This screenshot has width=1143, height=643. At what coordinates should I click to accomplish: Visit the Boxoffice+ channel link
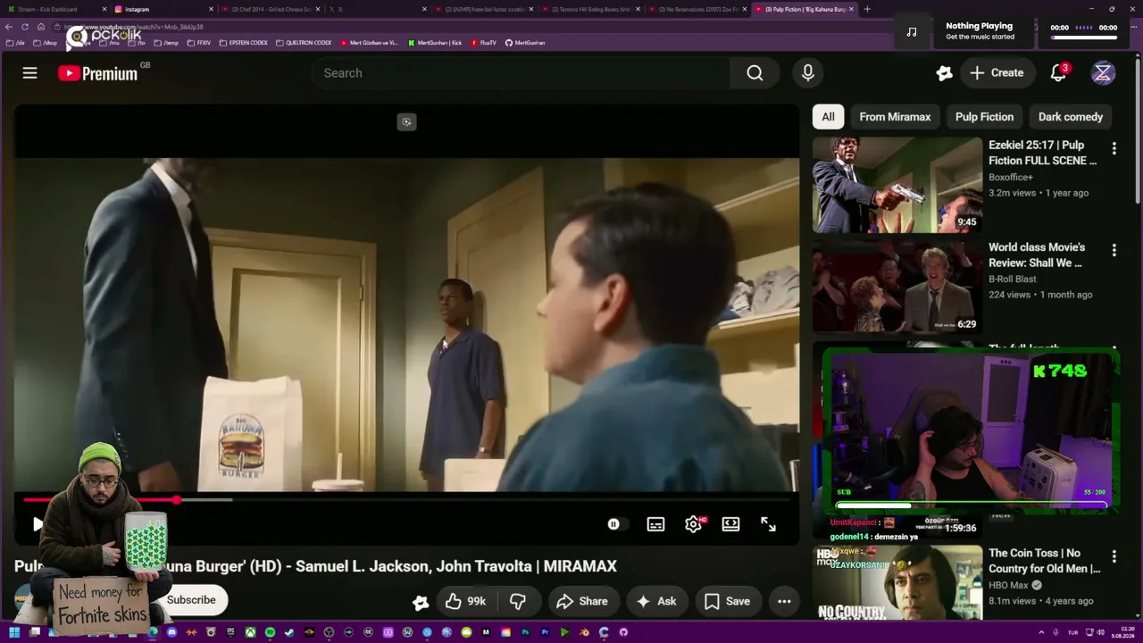pos(1011,178)
